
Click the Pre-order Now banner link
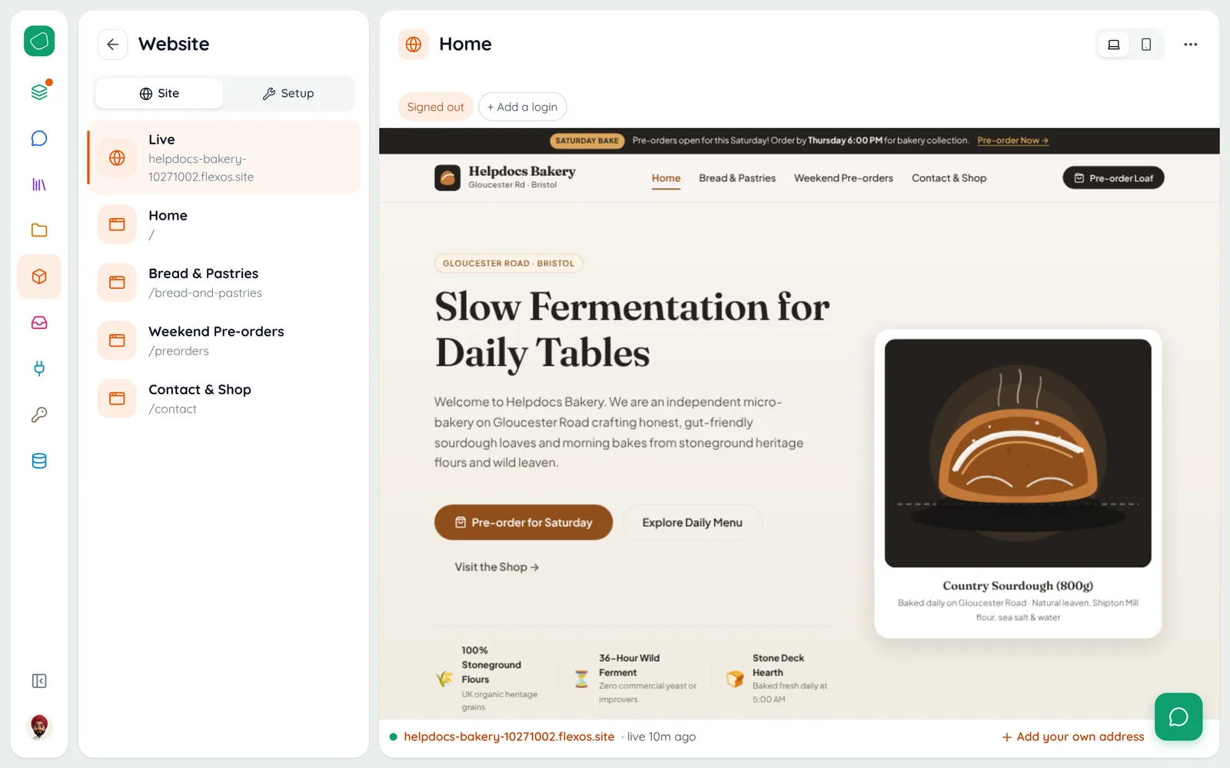(x=1012, y=141)
